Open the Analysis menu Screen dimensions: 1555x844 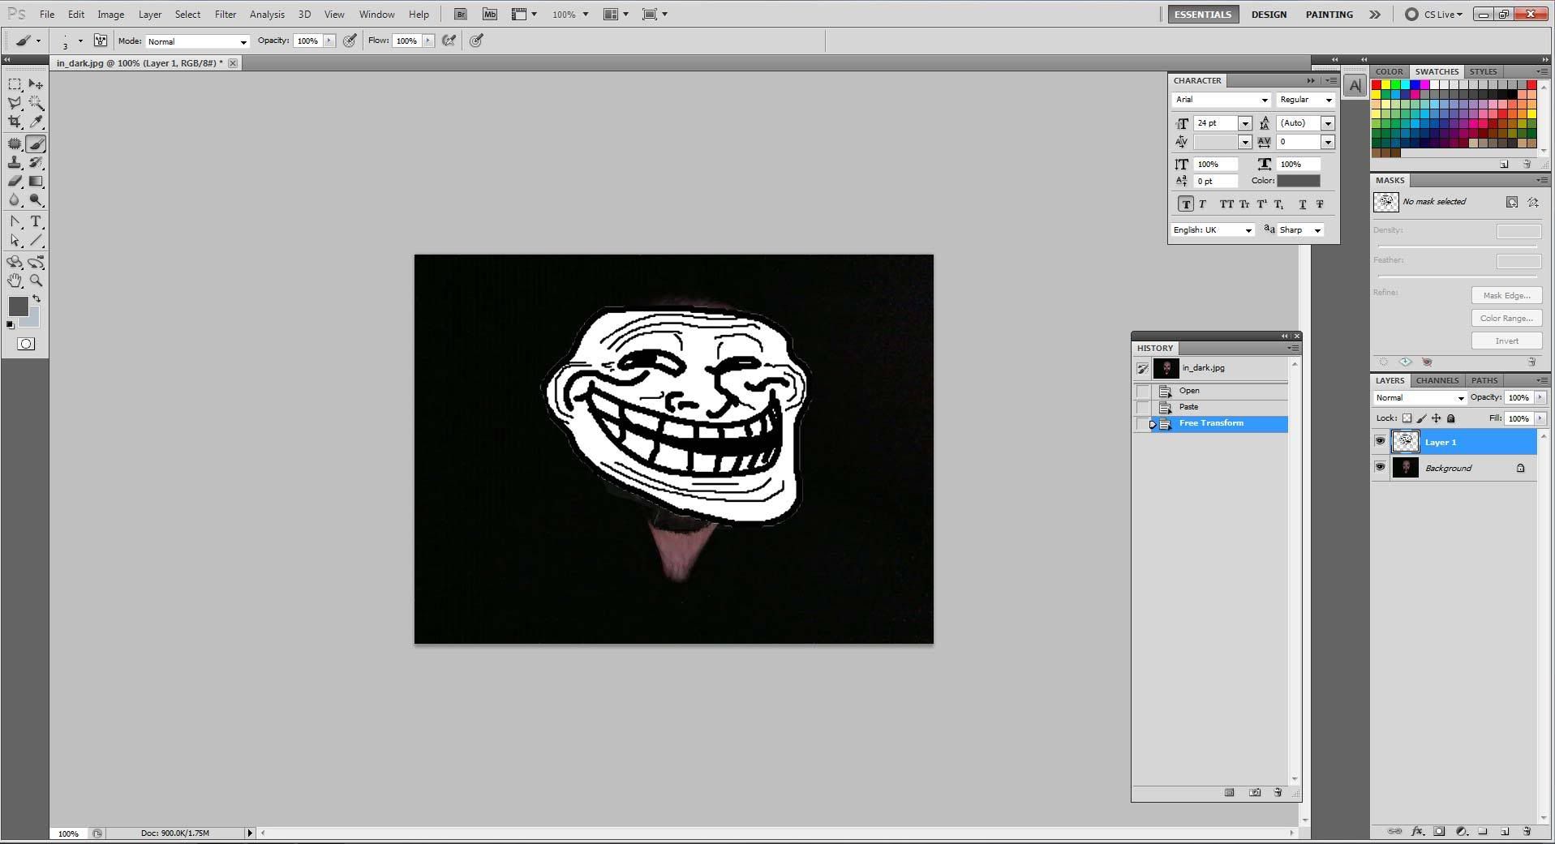point(267,15)
